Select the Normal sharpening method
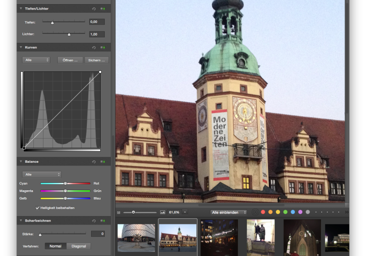 [55, 246]
